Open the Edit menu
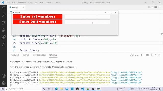 (x=13, y=2)
